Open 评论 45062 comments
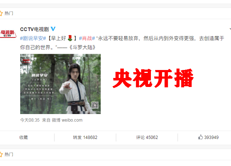 [x=147, y=137]
